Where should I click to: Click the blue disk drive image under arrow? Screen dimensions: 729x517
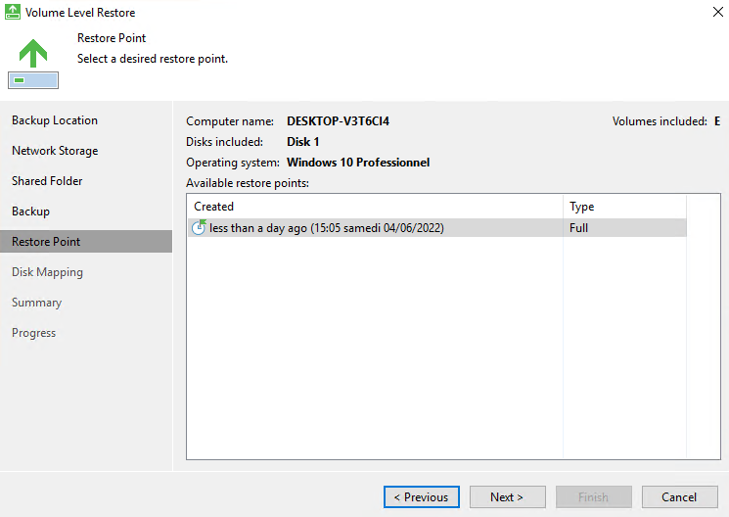click(x=33, y=80)
